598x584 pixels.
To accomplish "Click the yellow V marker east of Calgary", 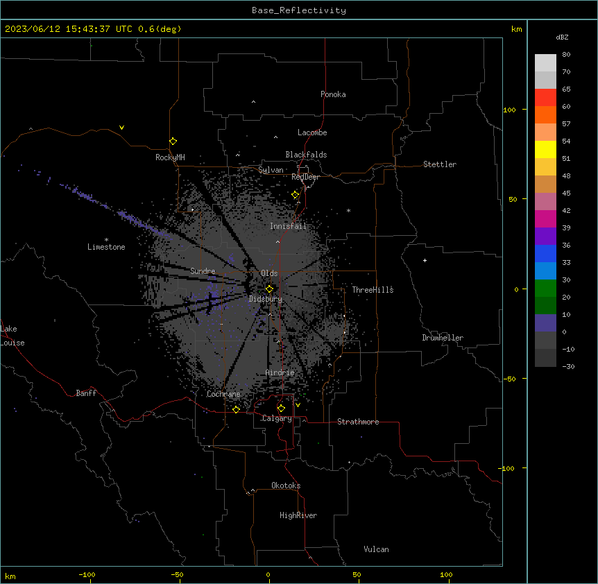I will click(x=298, y=405).
